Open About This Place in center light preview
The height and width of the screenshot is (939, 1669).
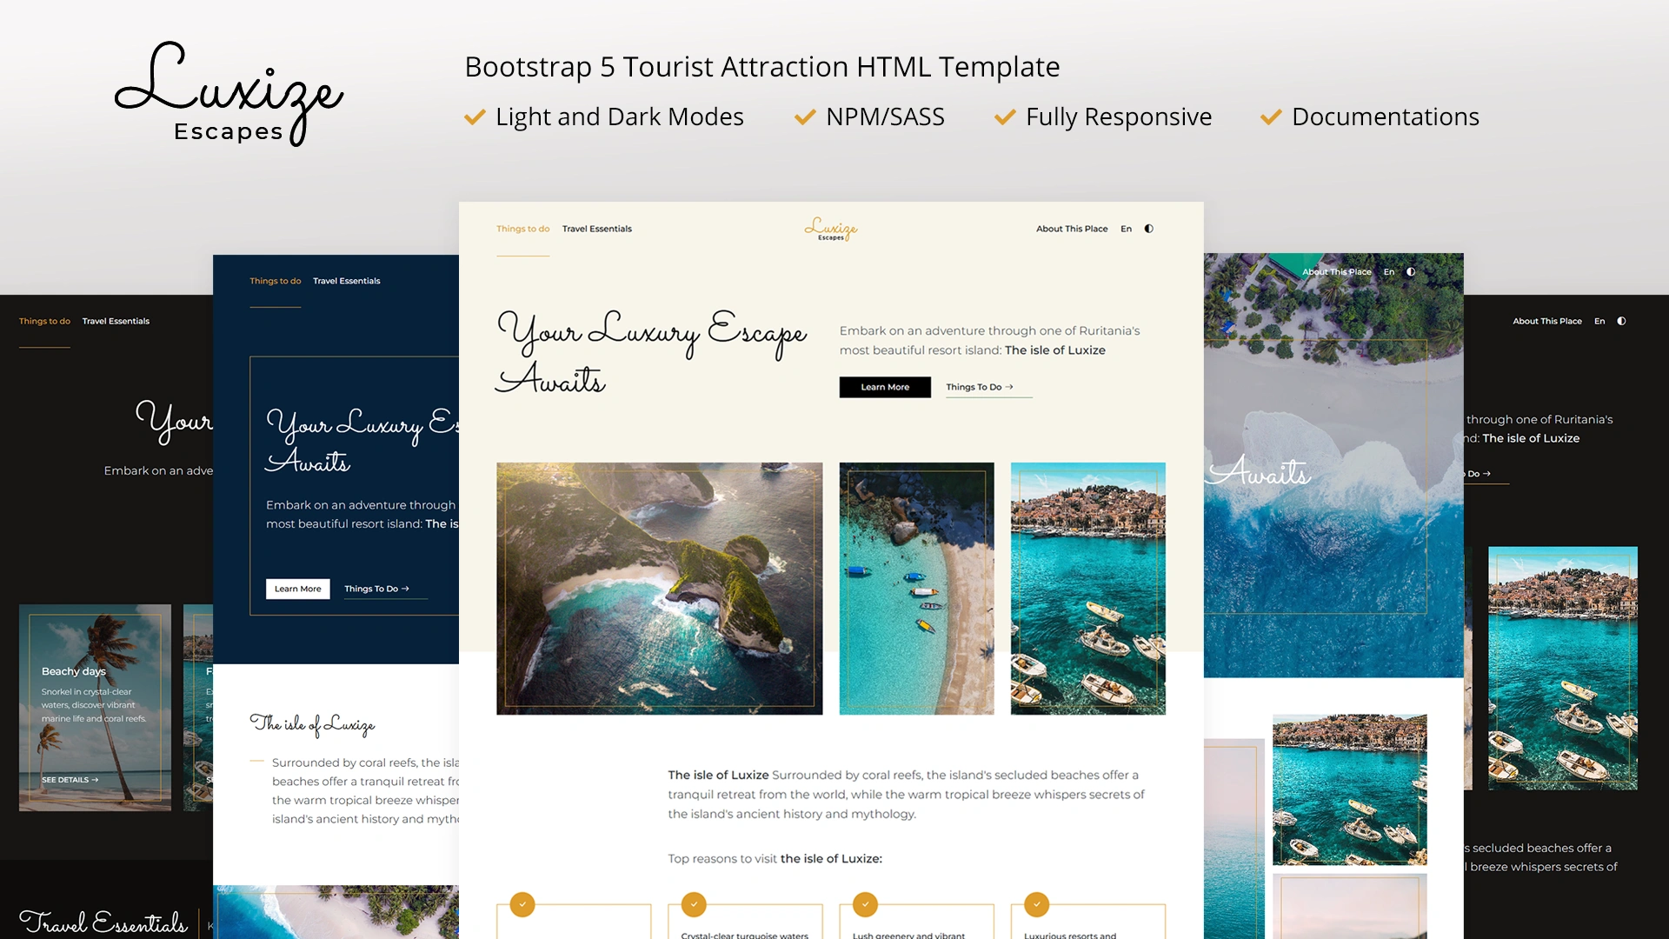(x=1072, y=229)
